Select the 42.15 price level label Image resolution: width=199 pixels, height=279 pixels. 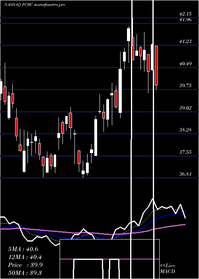coord(185,14)
